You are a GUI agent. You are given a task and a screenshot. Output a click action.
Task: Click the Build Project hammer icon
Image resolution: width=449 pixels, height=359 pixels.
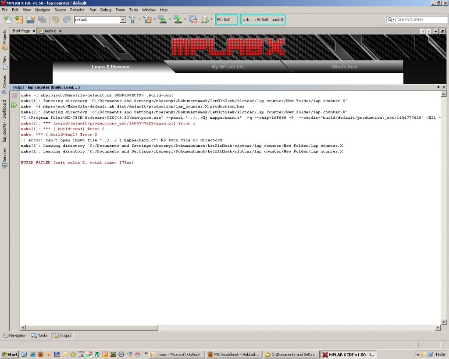132,19
